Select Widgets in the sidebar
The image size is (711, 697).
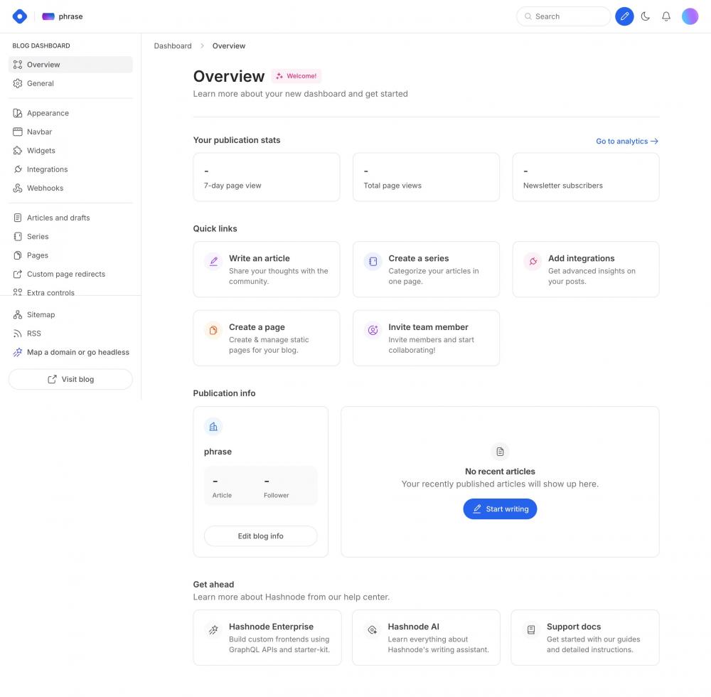coord(41,151)
